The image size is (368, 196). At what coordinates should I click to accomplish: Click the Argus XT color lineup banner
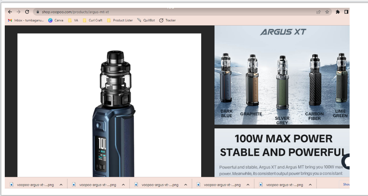point(282,75)
